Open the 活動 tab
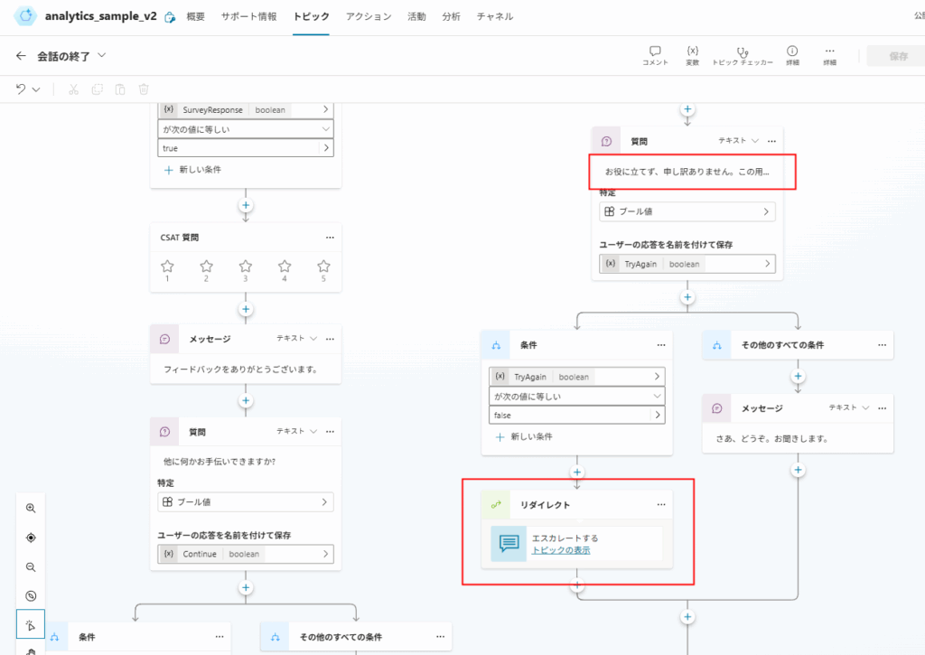 pos(416,16)
